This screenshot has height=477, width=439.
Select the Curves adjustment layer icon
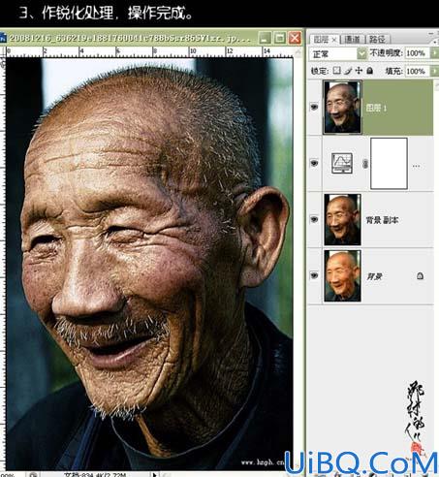pos(342,163)
